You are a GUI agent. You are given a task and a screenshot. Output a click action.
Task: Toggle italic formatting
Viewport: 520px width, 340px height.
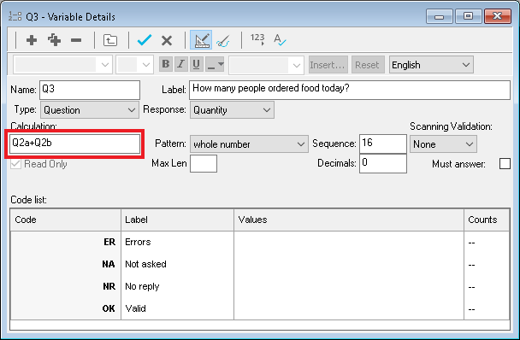[181, 63]
